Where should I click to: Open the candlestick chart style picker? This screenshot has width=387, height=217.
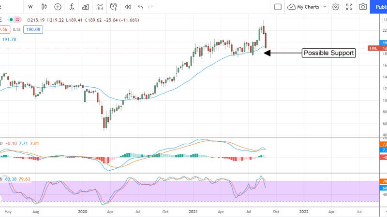point(45,7)
